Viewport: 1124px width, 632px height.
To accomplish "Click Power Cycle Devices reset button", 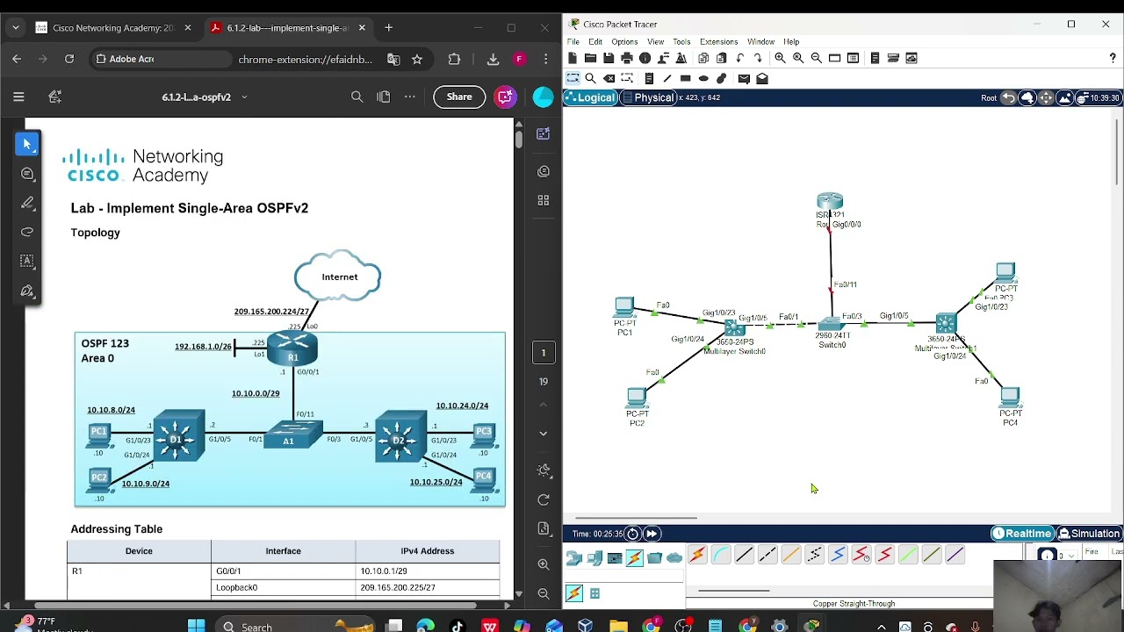I will pos(633,534).
